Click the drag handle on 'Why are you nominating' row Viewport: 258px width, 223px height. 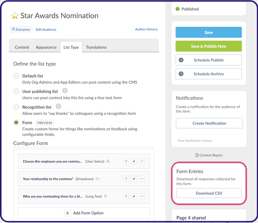(142, 196)
